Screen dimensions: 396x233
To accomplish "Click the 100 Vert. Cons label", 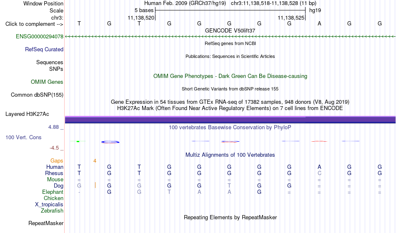I will click(23, 137).
